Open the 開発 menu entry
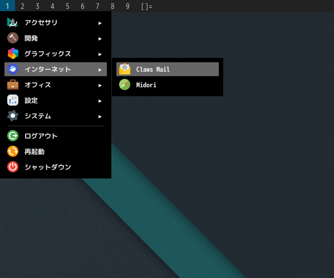The height and width of the screenshot is (278, 334). tap(56, 38)
